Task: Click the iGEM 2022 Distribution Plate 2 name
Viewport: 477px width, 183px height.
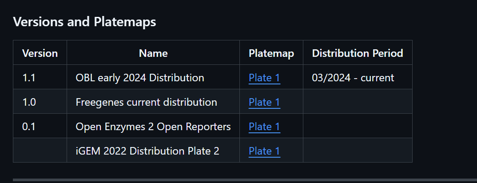Action: [x=147, y=151]
